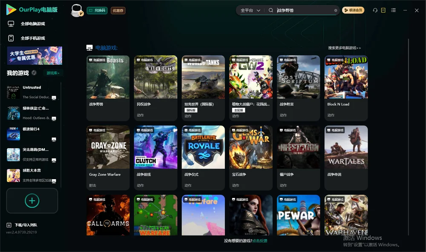Viewport: 426px width, 252px height.
Task: Select 突击莉莉 in my games list
Action: [x=32, y=155]
